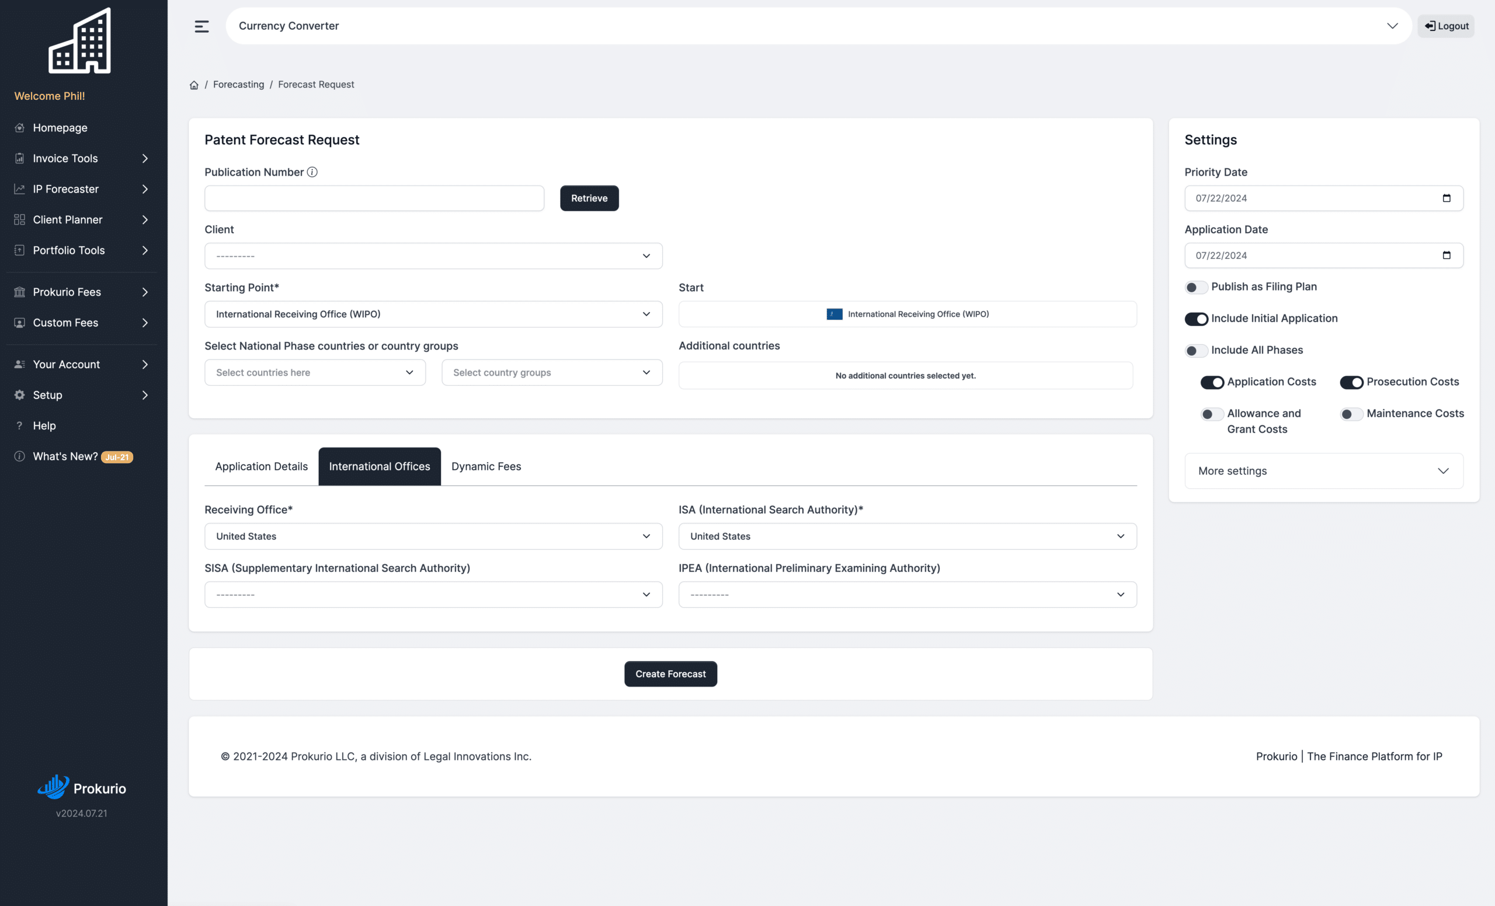This screenshot has width=1495, height=906.
Task: Click the 'No additional countries selected yet.' text
Action: [x=905, y=376]
